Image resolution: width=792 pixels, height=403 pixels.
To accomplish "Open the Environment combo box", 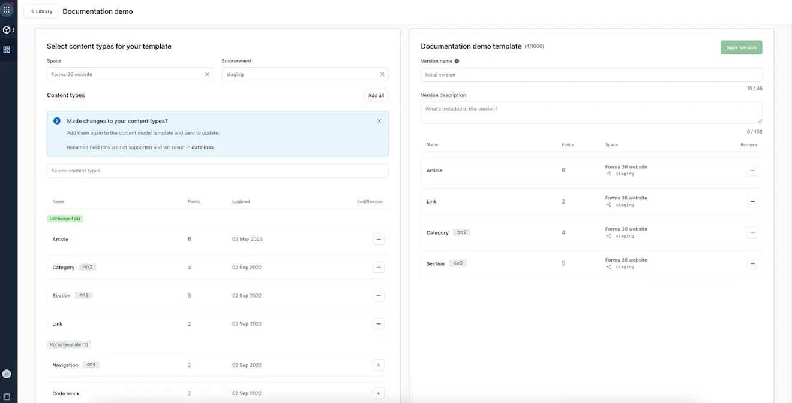I will click(305, 74).
